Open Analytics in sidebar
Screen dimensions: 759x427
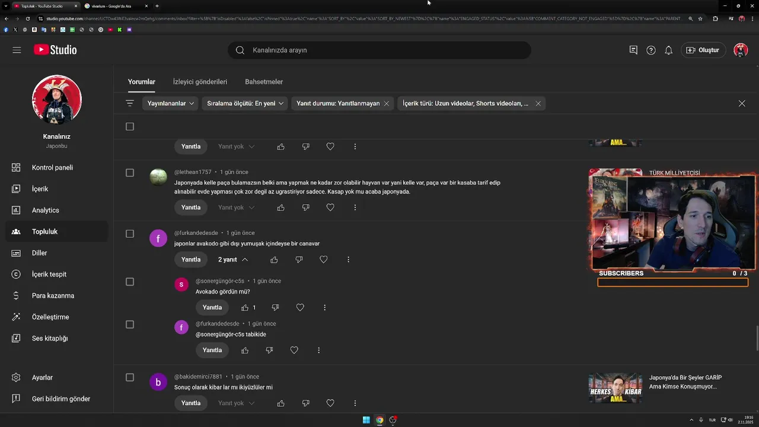(x=57, y=211)
